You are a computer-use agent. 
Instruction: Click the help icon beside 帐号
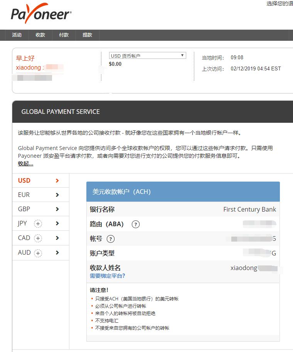pos(111,239)
